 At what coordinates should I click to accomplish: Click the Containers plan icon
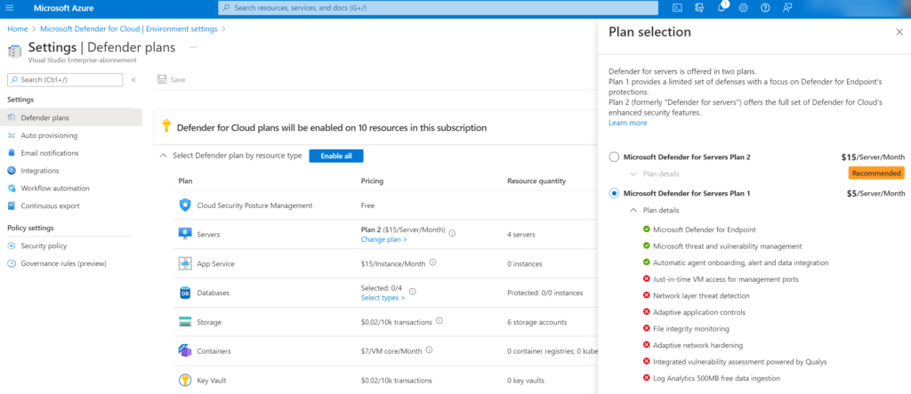click(185, 351)
